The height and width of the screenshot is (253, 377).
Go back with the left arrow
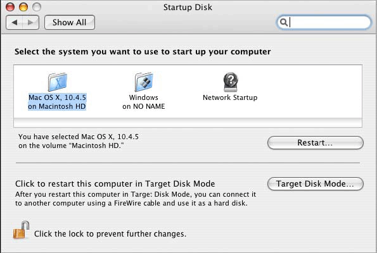[15, 22]
